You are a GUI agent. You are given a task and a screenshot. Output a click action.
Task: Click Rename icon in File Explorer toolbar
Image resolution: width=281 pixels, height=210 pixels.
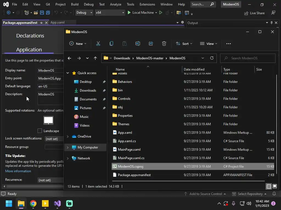click(138, 43)
